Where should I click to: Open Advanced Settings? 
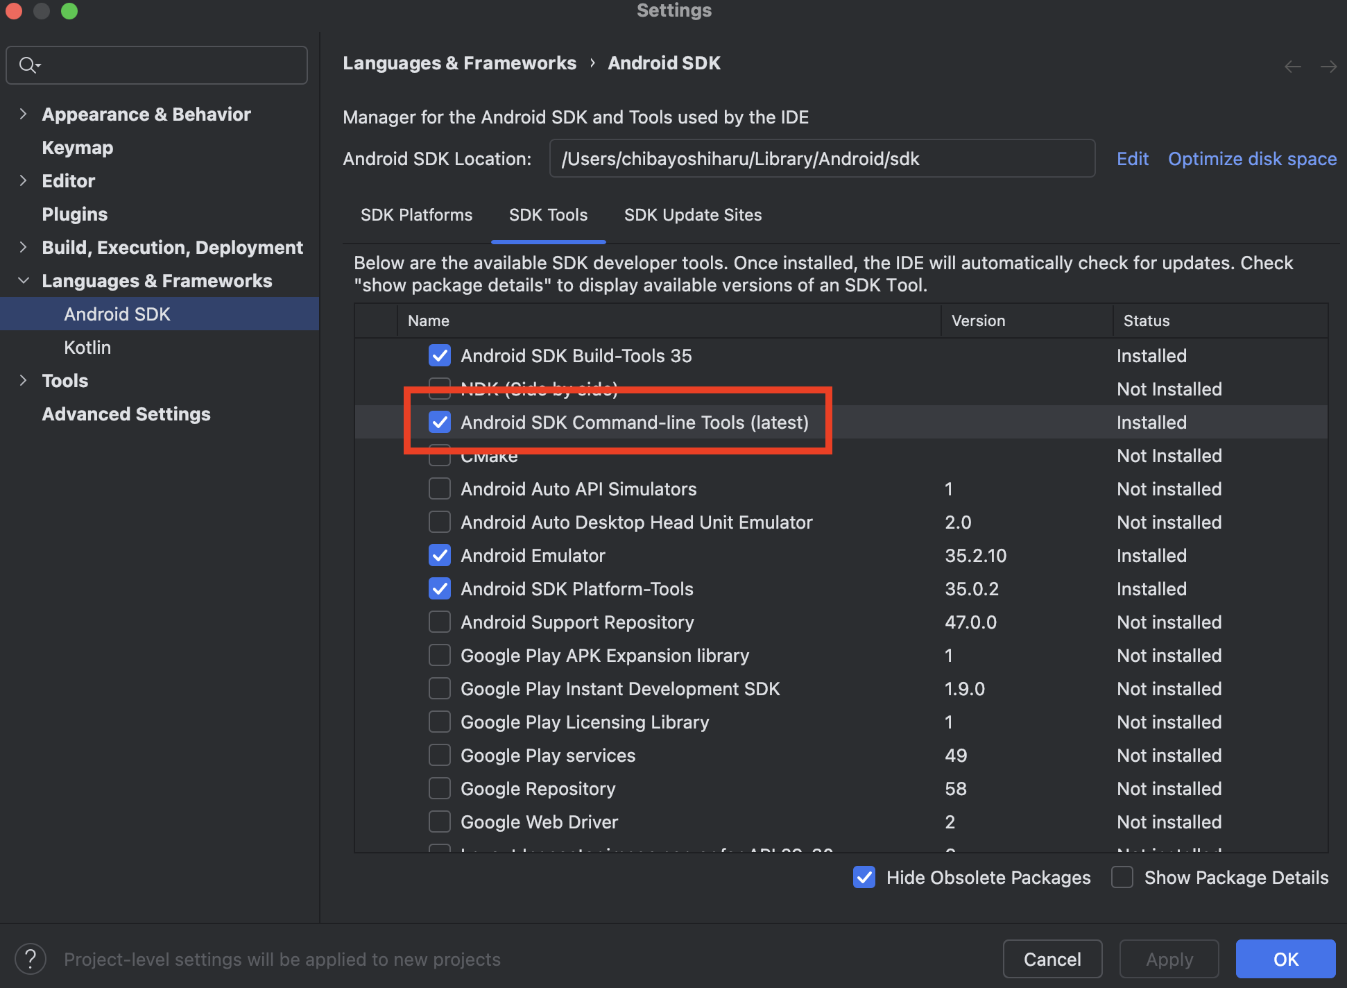pos(126,414)
